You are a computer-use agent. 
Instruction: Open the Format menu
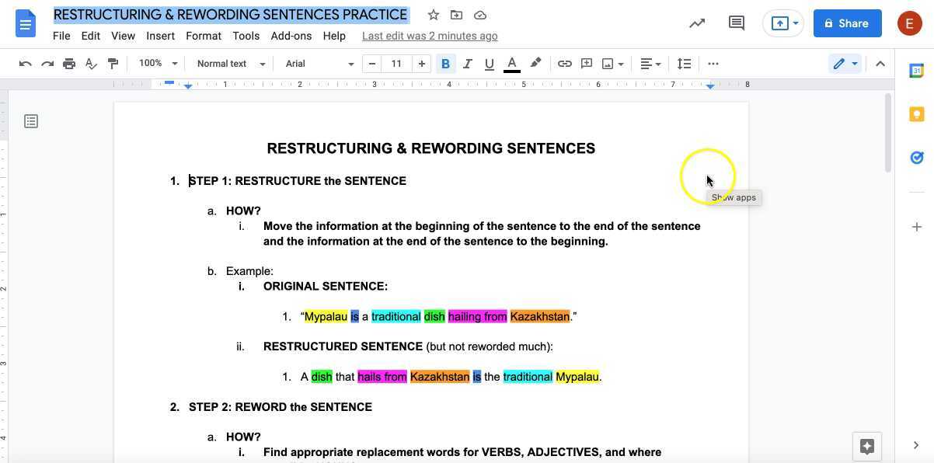pyautogui.click(x=203, y=36)
